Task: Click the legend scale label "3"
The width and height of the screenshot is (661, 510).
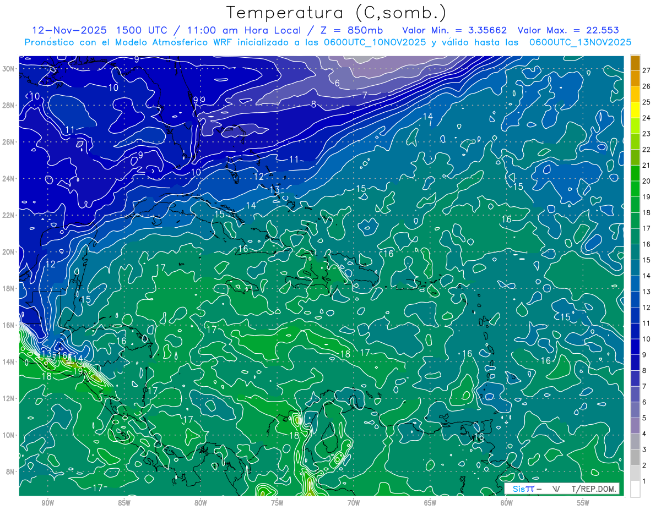Action: click(644, 450)
